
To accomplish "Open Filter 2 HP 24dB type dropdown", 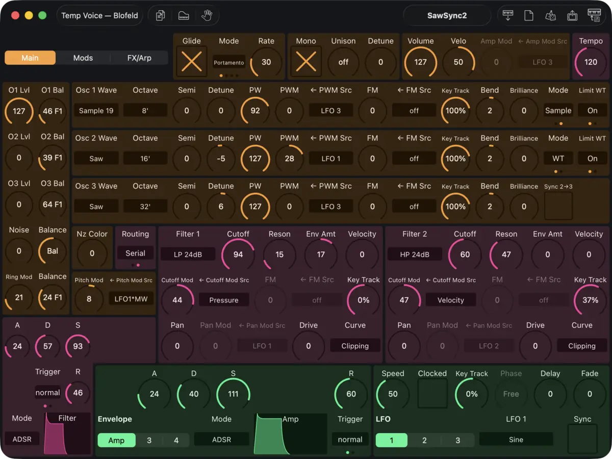I will 415,254.
